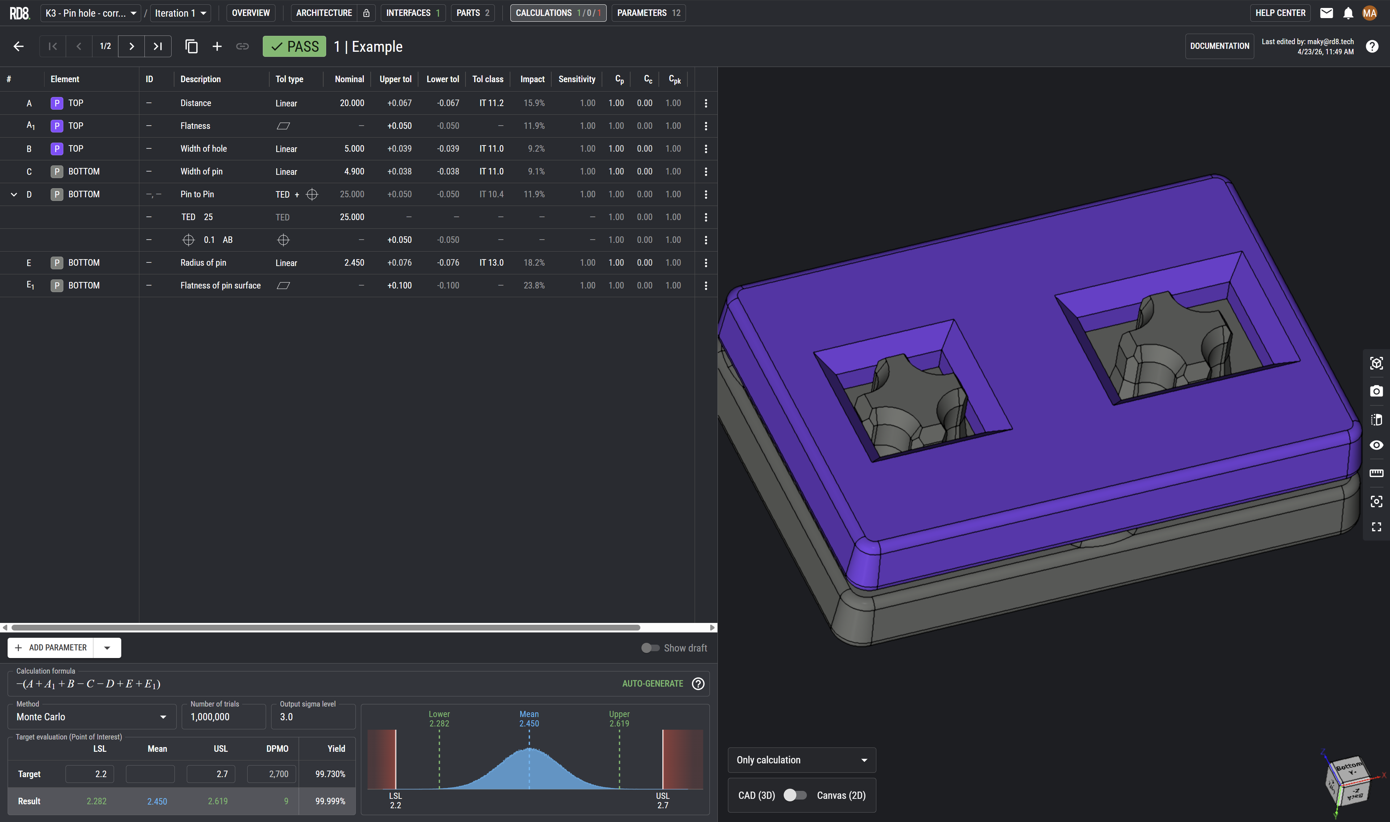Jump to last calculation page icon
Image resolution: width=1390 pixels, height=822 pixels.
(158, 47)
